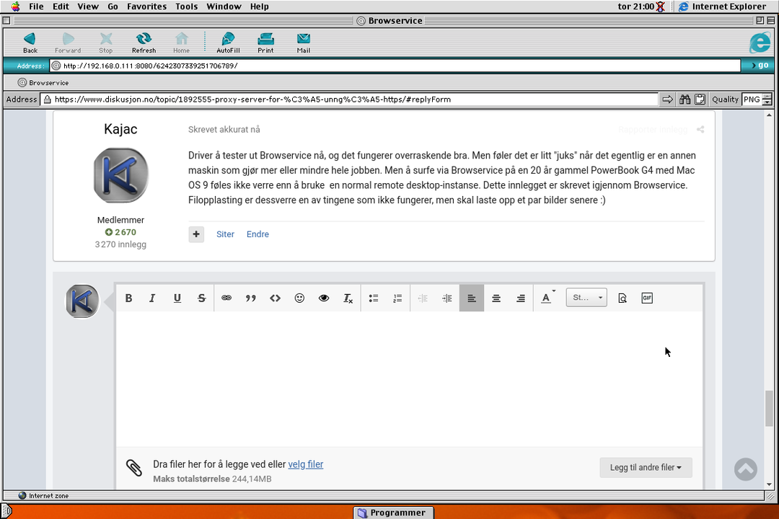This screenshot has width=779, height=519.
Task: Click Kajac's large avatar image
Action: pyautogui.click(x=120, y=175)
